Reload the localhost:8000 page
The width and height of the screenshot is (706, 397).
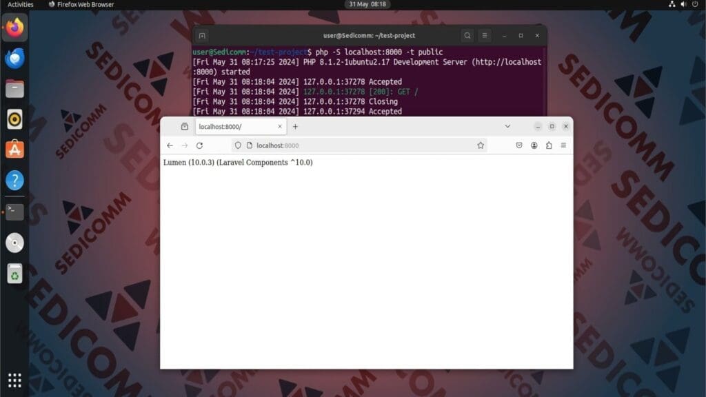tap(199, 145)
